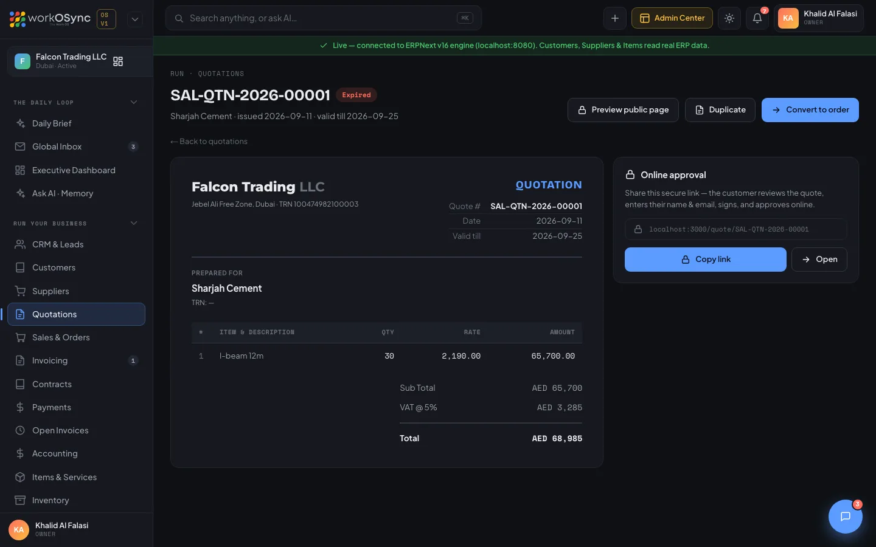Copy the online approval link
Viewport: 876px width, 547px height.
tap(706, 260)
